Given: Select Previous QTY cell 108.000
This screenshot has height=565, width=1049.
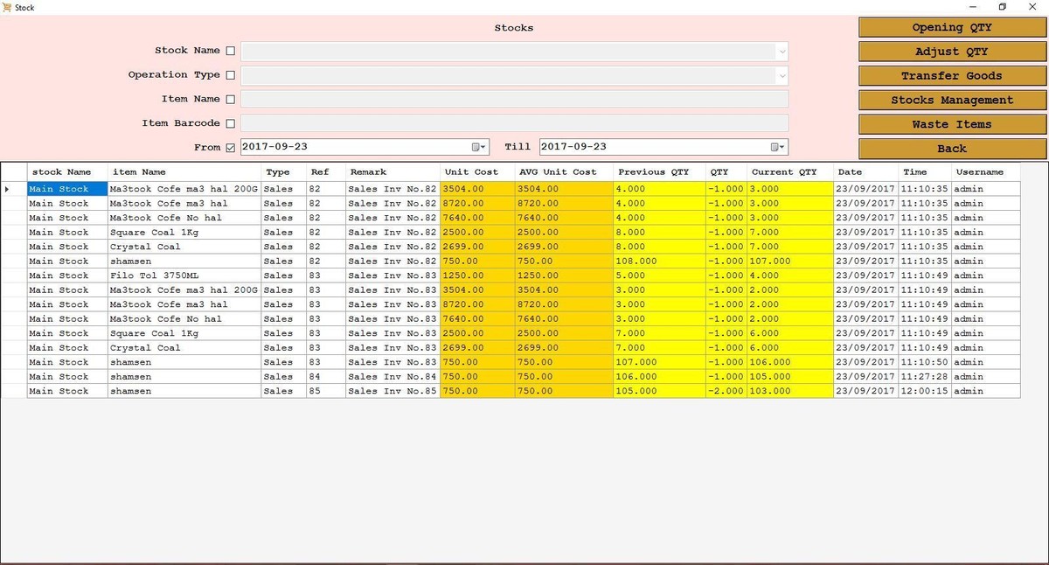Looking at the screenshot, I should 659,262.
